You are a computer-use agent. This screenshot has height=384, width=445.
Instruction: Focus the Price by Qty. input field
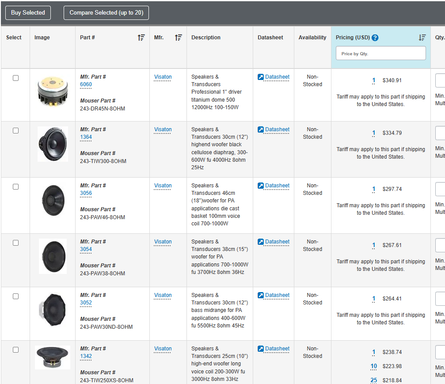click(381, 53)
